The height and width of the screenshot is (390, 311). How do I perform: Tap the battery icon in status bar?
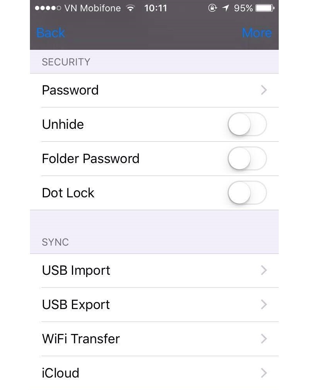coord(265,8)
